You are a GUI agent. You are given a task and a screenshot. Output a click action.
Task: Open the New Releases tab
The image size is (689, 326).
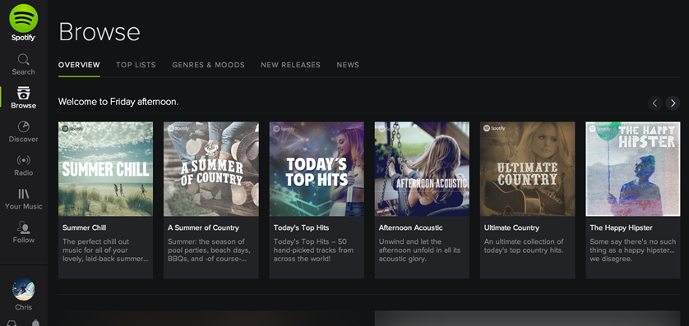pos(290,65)
